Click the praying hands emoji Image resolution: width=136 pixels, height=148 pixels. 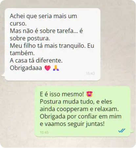tap(56, 68)
